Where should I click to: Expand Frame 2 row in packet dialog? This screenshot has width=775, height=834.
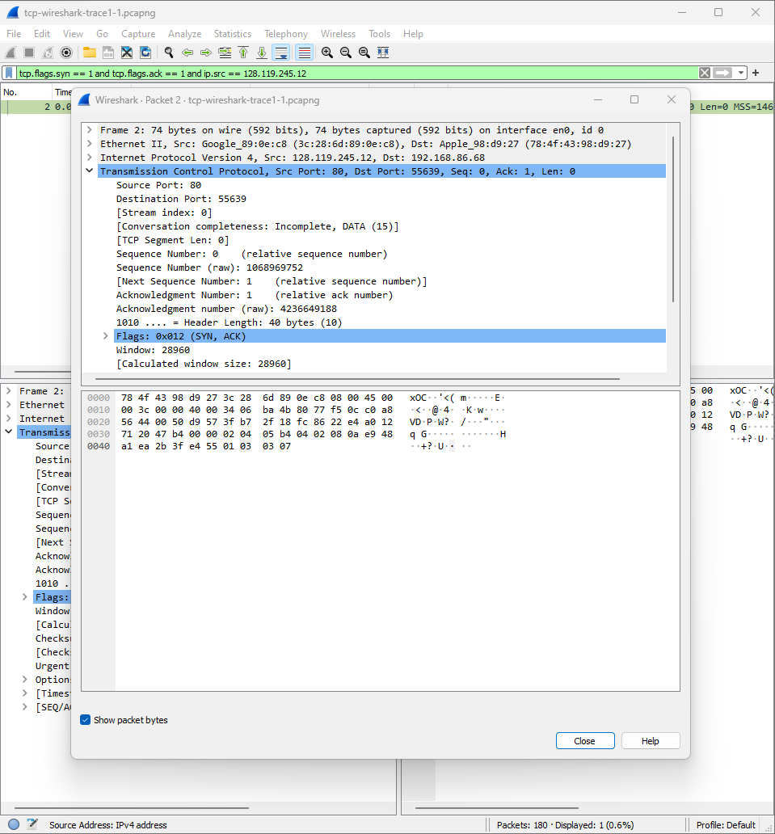pyautogui.click(x=90, y=130)
